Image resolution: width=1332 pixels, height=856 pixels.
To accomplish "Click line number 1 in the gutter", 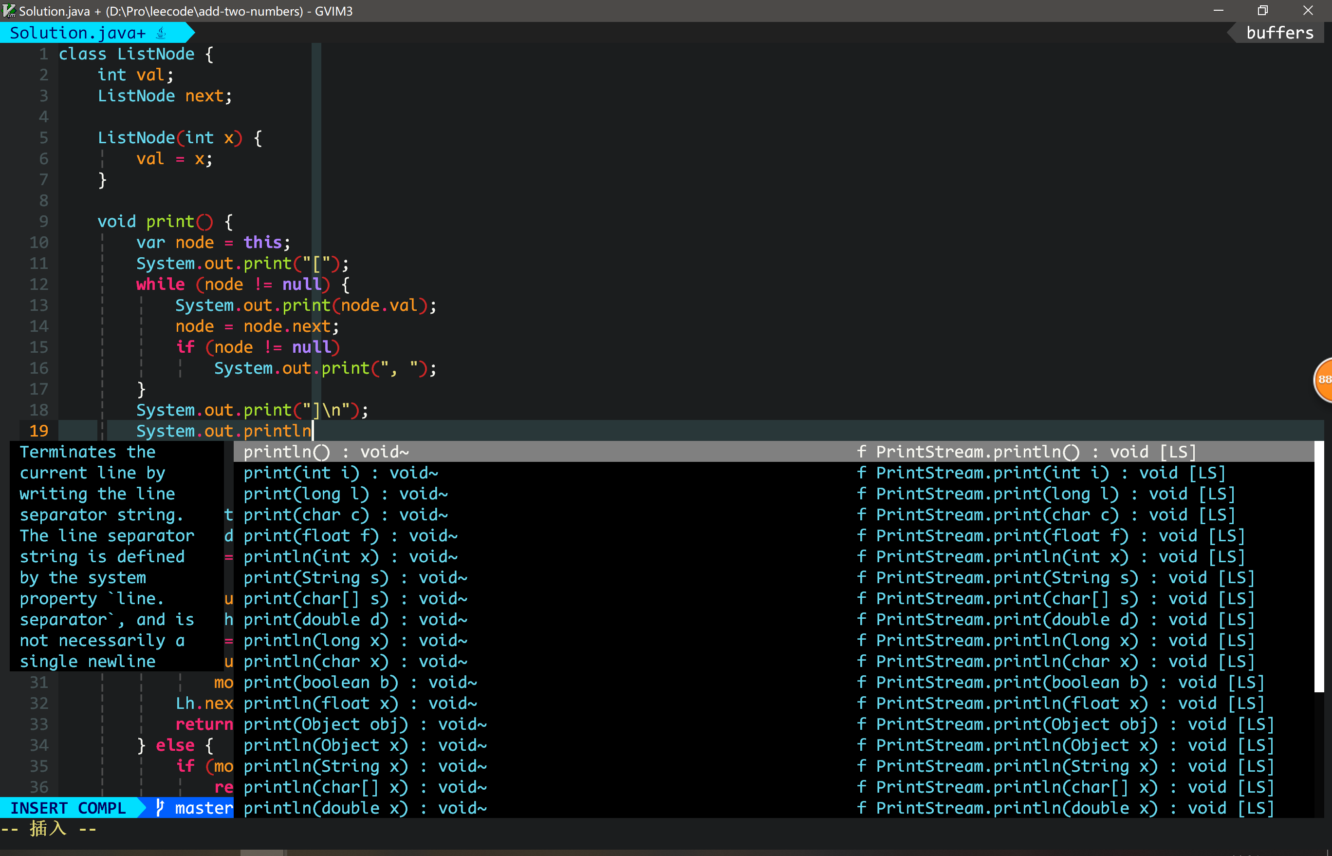I will (43, 54).
